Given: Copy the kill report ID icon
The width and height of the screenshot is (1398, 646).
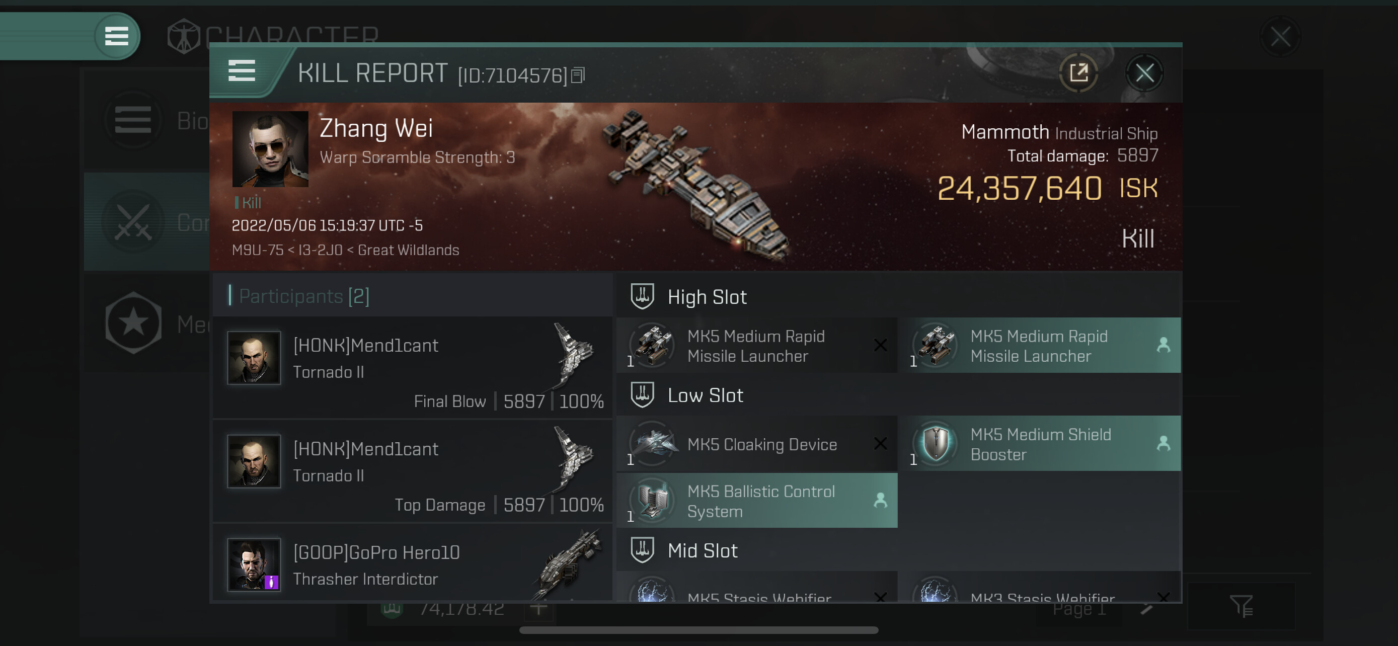Looking at the screenshot, I should pos(578,75).
